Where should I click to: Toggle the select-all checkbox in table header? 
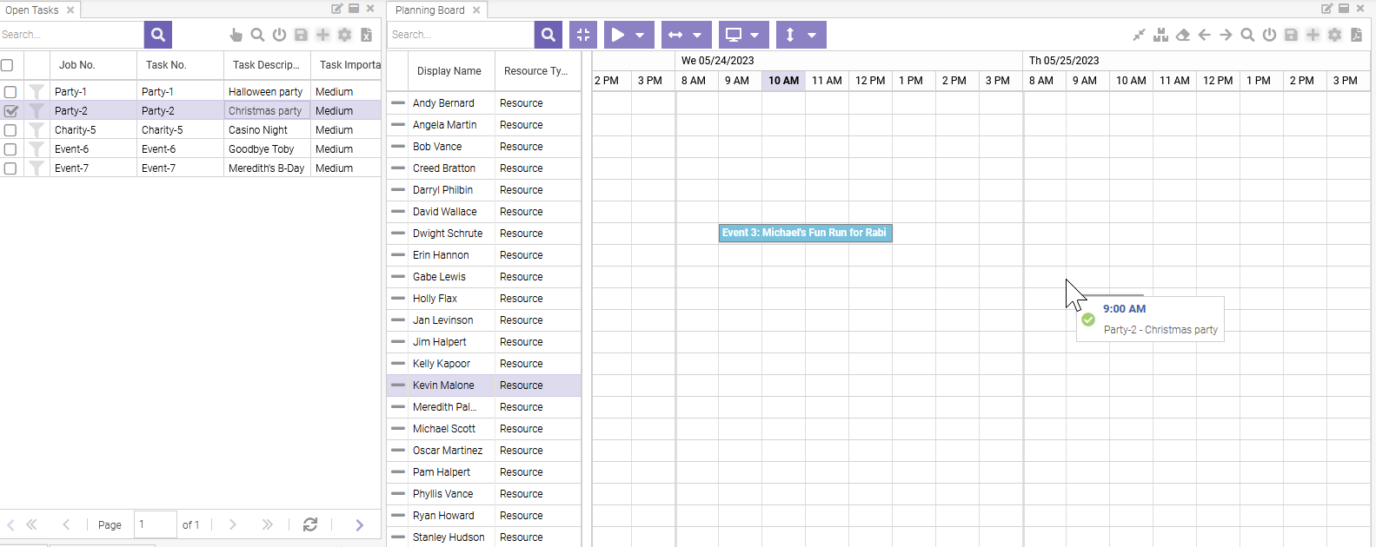[7, 65]
